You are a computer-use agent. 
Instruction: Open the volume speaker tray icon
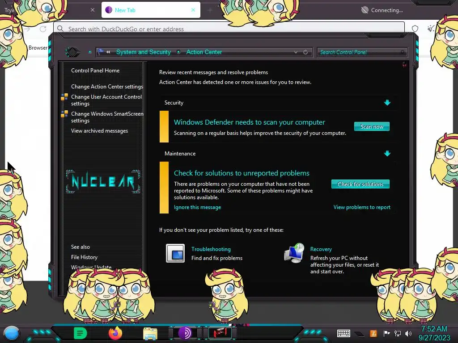tap(408, 333)
